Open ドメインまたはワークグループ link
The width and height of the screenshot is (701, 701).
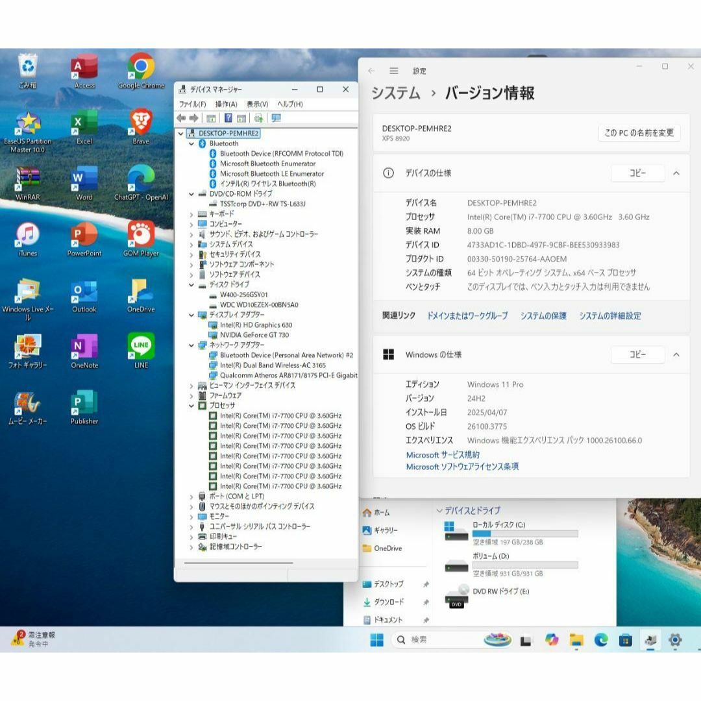[467, 316]
